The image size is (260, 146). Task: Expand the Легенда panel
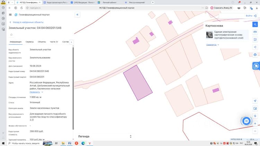pos(130,136)
